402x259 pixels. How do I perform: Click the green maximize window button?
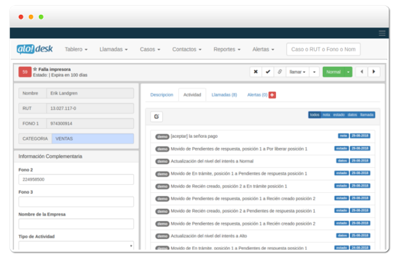[41, 17]
